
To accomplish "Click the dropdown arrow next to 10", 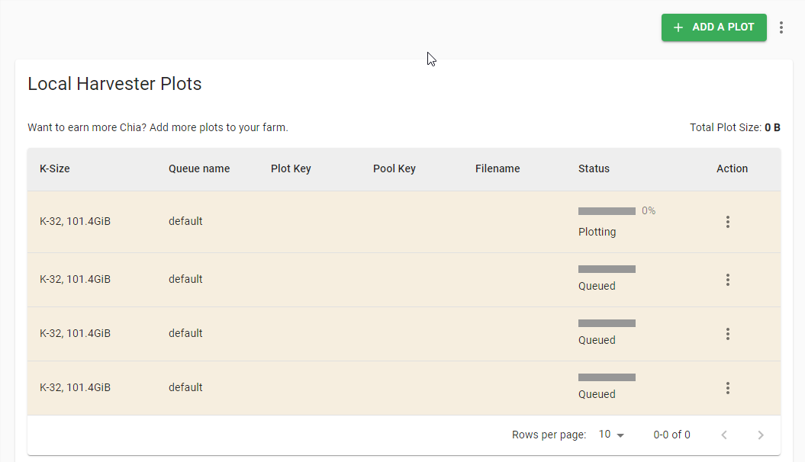I will (620, 435).
